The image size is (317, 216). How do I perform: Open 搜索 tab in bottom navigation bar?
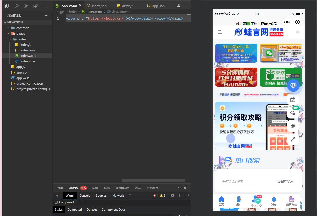[x=239, y=201]
